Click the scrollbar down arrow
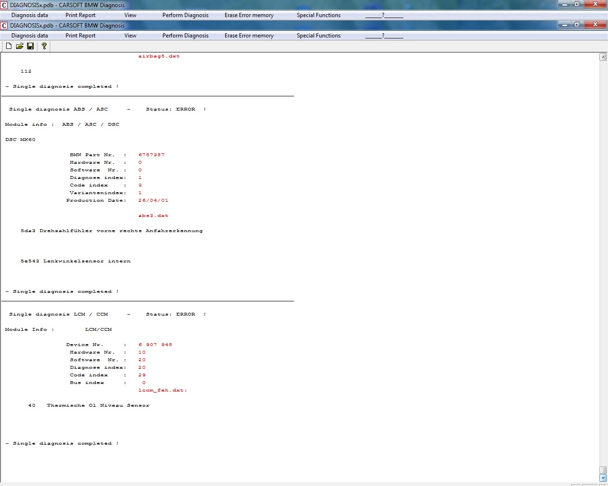608x486 pixels. 603,478
